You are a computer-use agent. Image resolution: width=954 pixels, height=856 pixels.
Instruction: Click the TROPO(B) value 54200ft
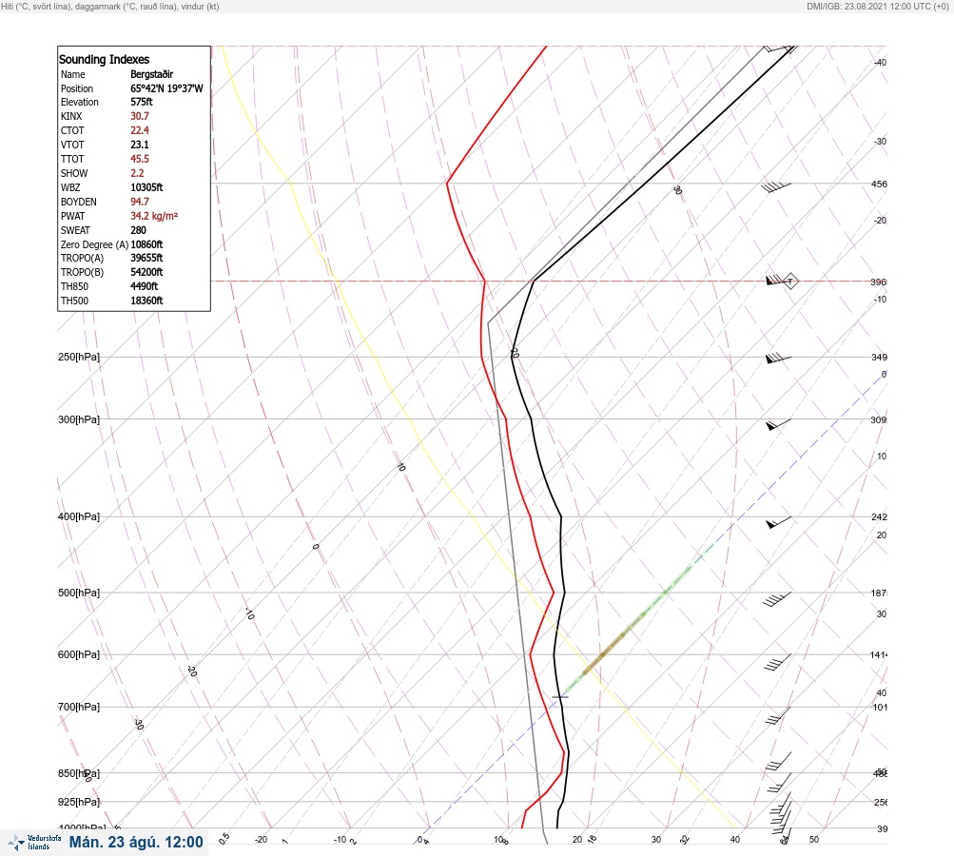tap(146, 272)
